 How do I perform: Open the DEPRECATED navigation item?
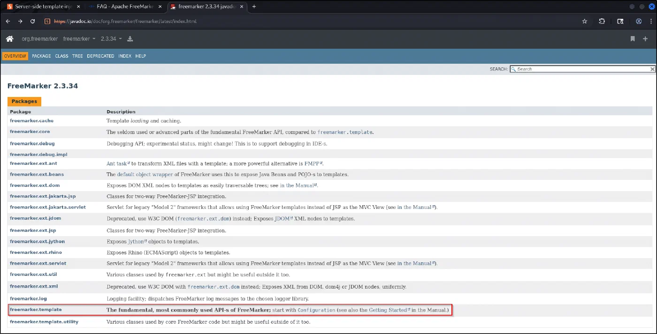[100, 56]
